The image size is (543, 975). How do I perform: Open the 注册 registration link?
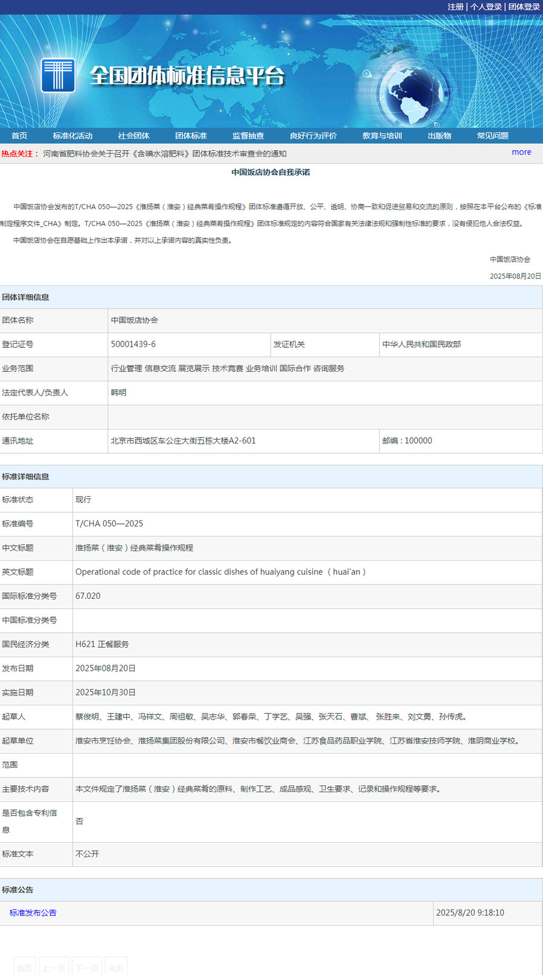coord(455,7)
